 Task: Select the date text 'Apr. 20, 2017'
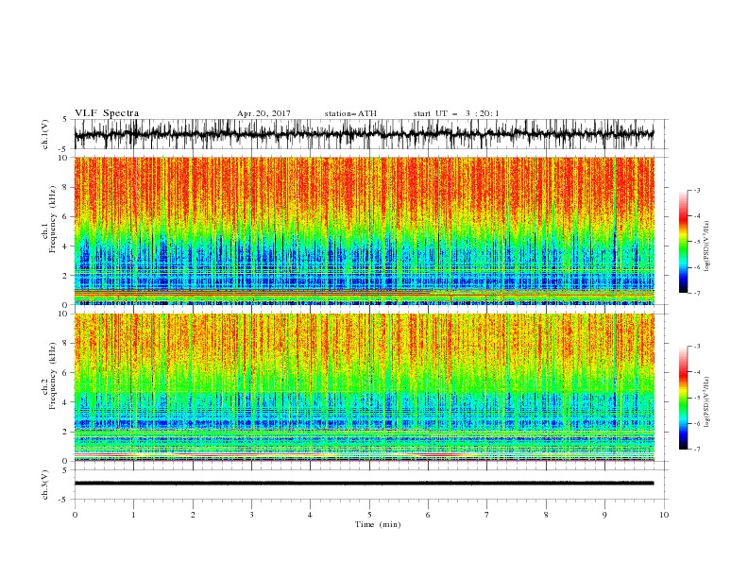[263, 113]
